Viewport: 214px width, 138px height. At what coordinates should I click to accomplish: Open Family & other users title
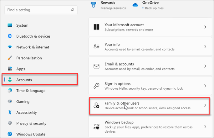pyautogui.click(x=122, y=103)
